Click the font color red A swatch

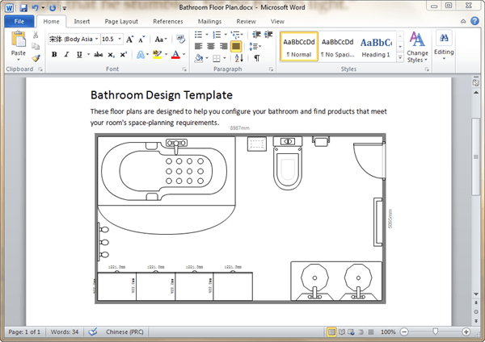[175, 54]
